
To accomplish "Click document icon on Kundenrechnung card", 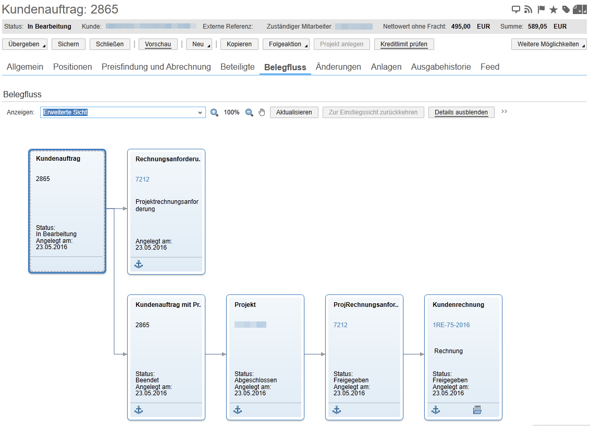I will pyautogui.click(x=477, y=410).
